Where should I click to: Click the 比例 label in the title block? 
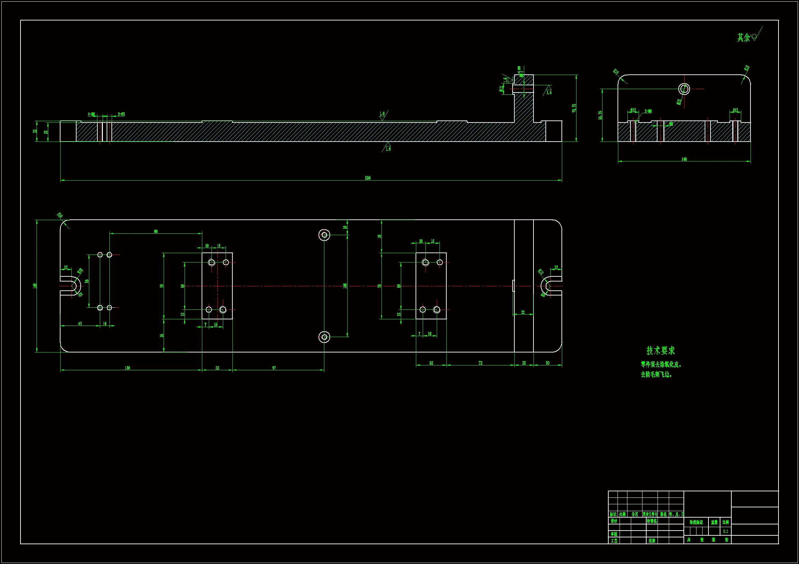[725, 522]
